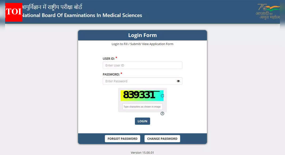
Task: Click the red asterisk beside USER ID
Action: tap(117, 57)
